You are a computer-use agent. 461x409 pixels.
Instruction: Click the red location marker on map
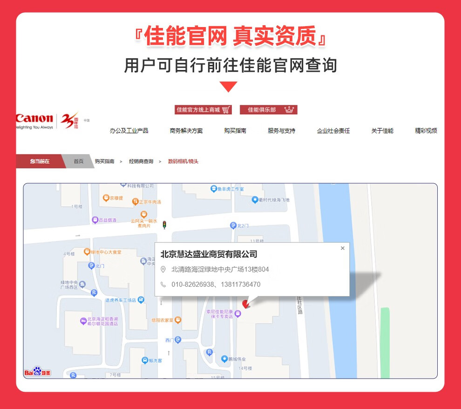[x=245, y=304]
